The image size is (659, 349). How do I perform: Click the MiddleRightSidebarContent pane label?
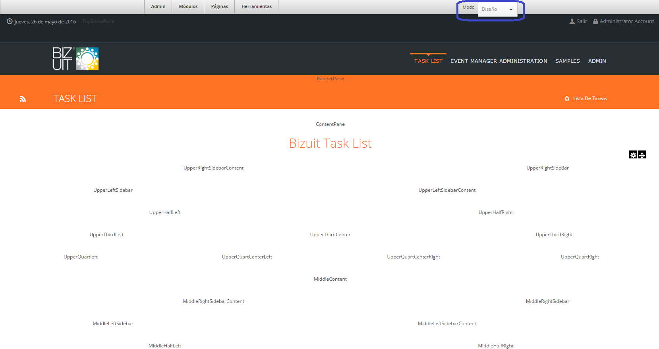[213, 301]
